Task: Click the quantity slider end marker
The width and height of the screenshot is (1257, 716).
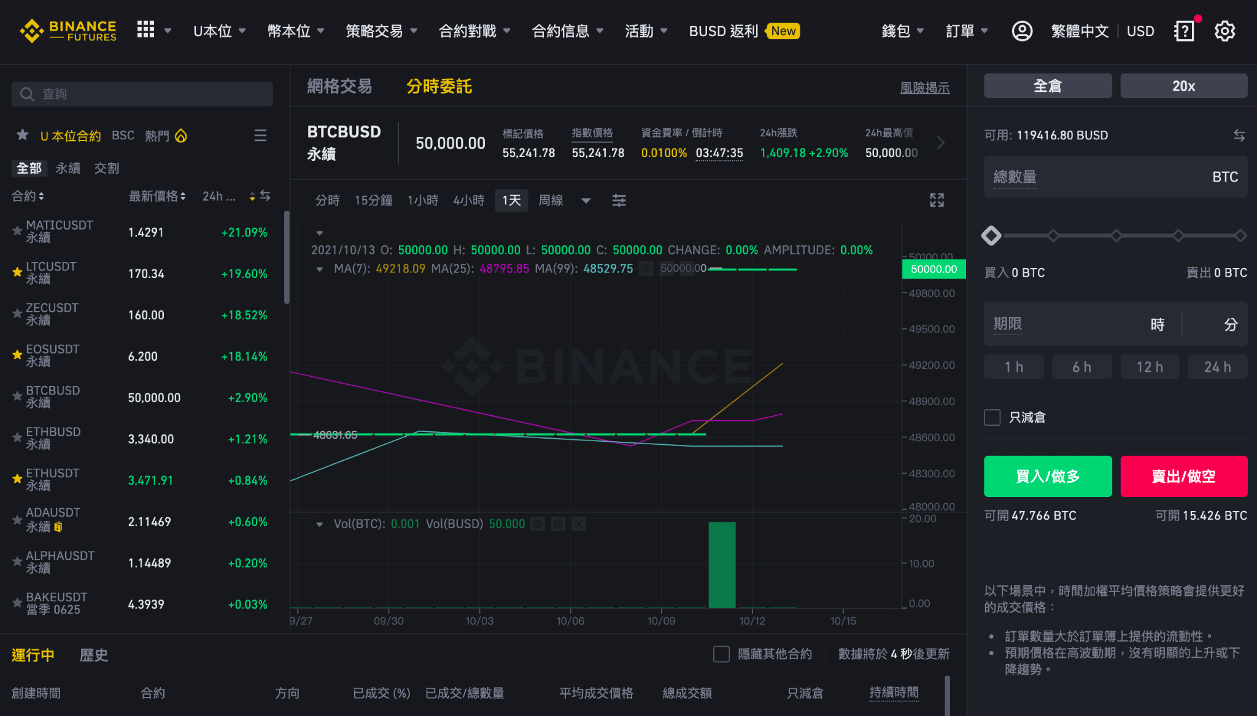Action: [1241, 236]
